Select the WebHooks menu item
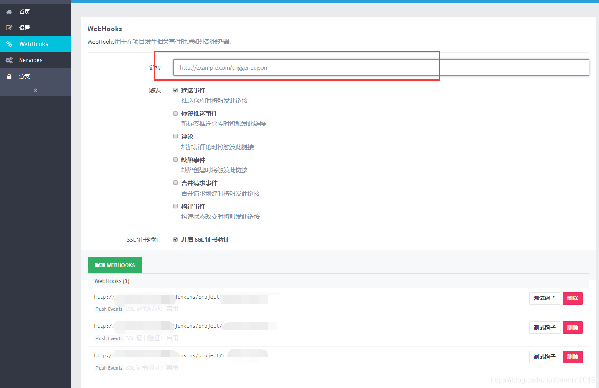This screenshot has height=388, width=599. [36, 44]
